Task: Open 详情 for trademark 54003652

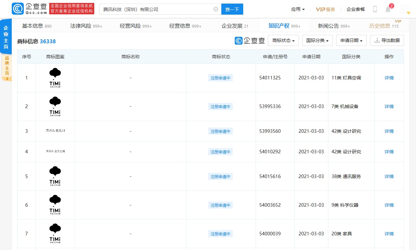Action: pyautogui.click(x=389, y=205)
